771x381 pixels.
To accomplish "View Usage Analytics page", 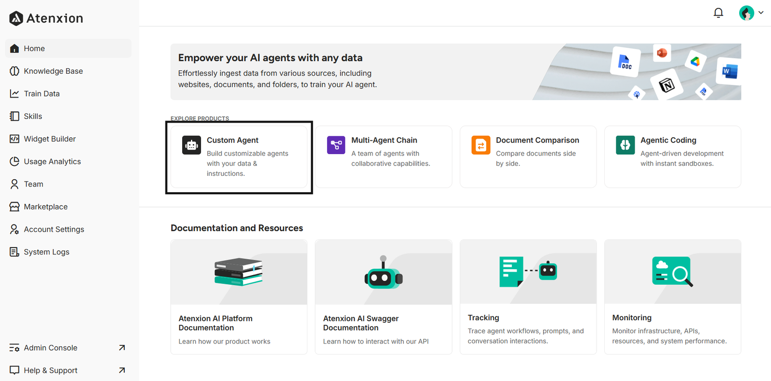I will coord(68,161).
